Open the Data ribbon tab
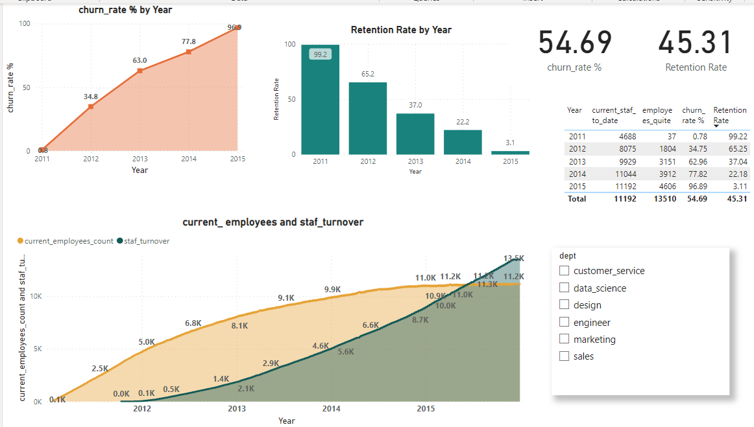754x427 pixels. pos(239,2)
